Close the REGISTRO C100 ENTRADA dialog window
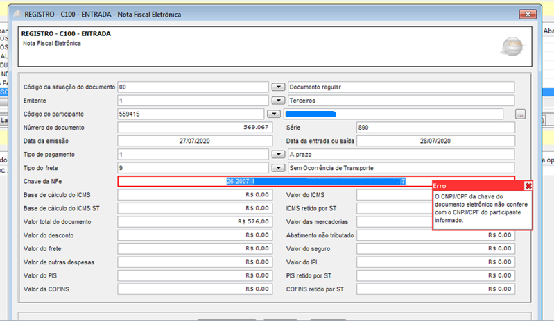554x324 pixels. pos(528,14)
